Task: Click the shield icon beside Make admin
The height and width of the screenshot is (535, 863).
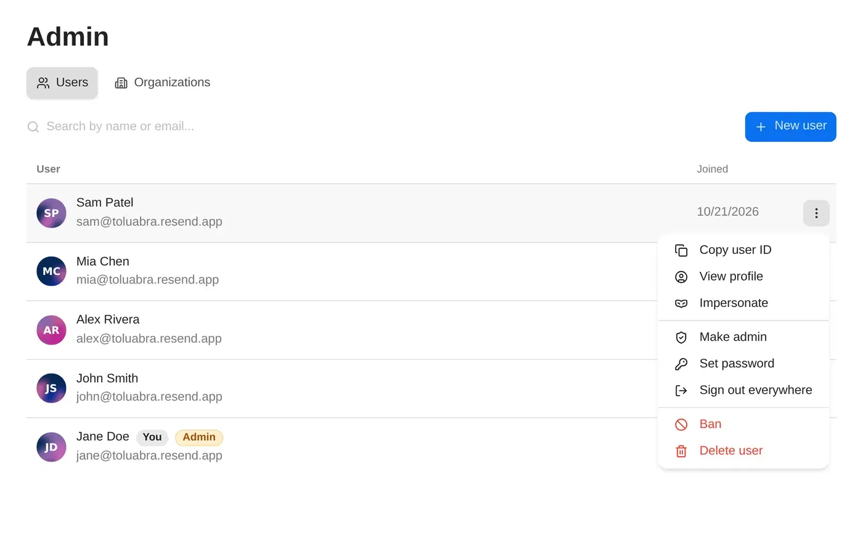Action: pyautogui.click(x=681, y=337)
